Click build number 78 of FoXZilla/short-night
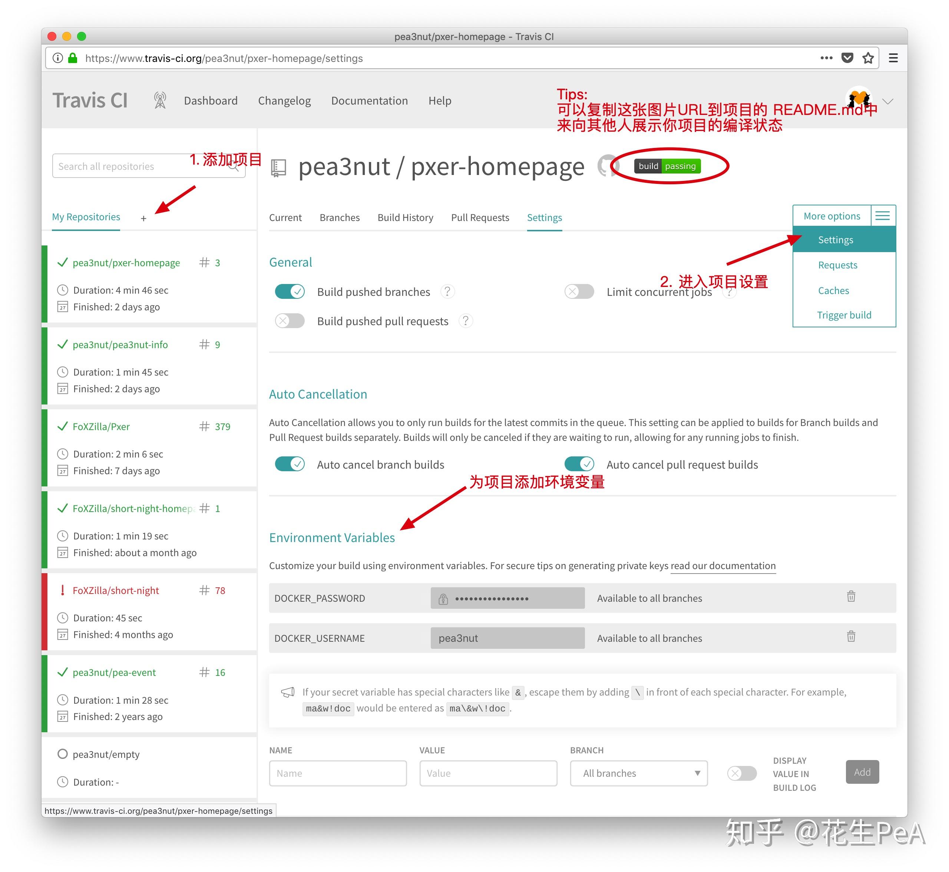Image resolution: width=949 pixels, height=872 pixels. 212,590
